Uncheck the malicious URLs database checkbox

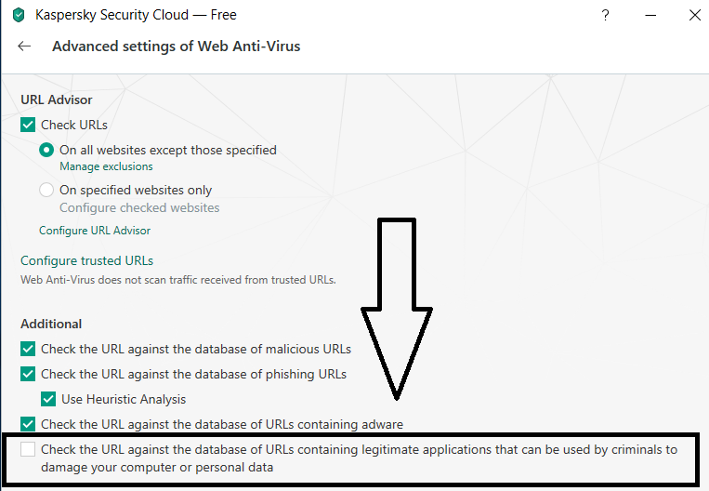pyautogui.click(x=29, y=350)
